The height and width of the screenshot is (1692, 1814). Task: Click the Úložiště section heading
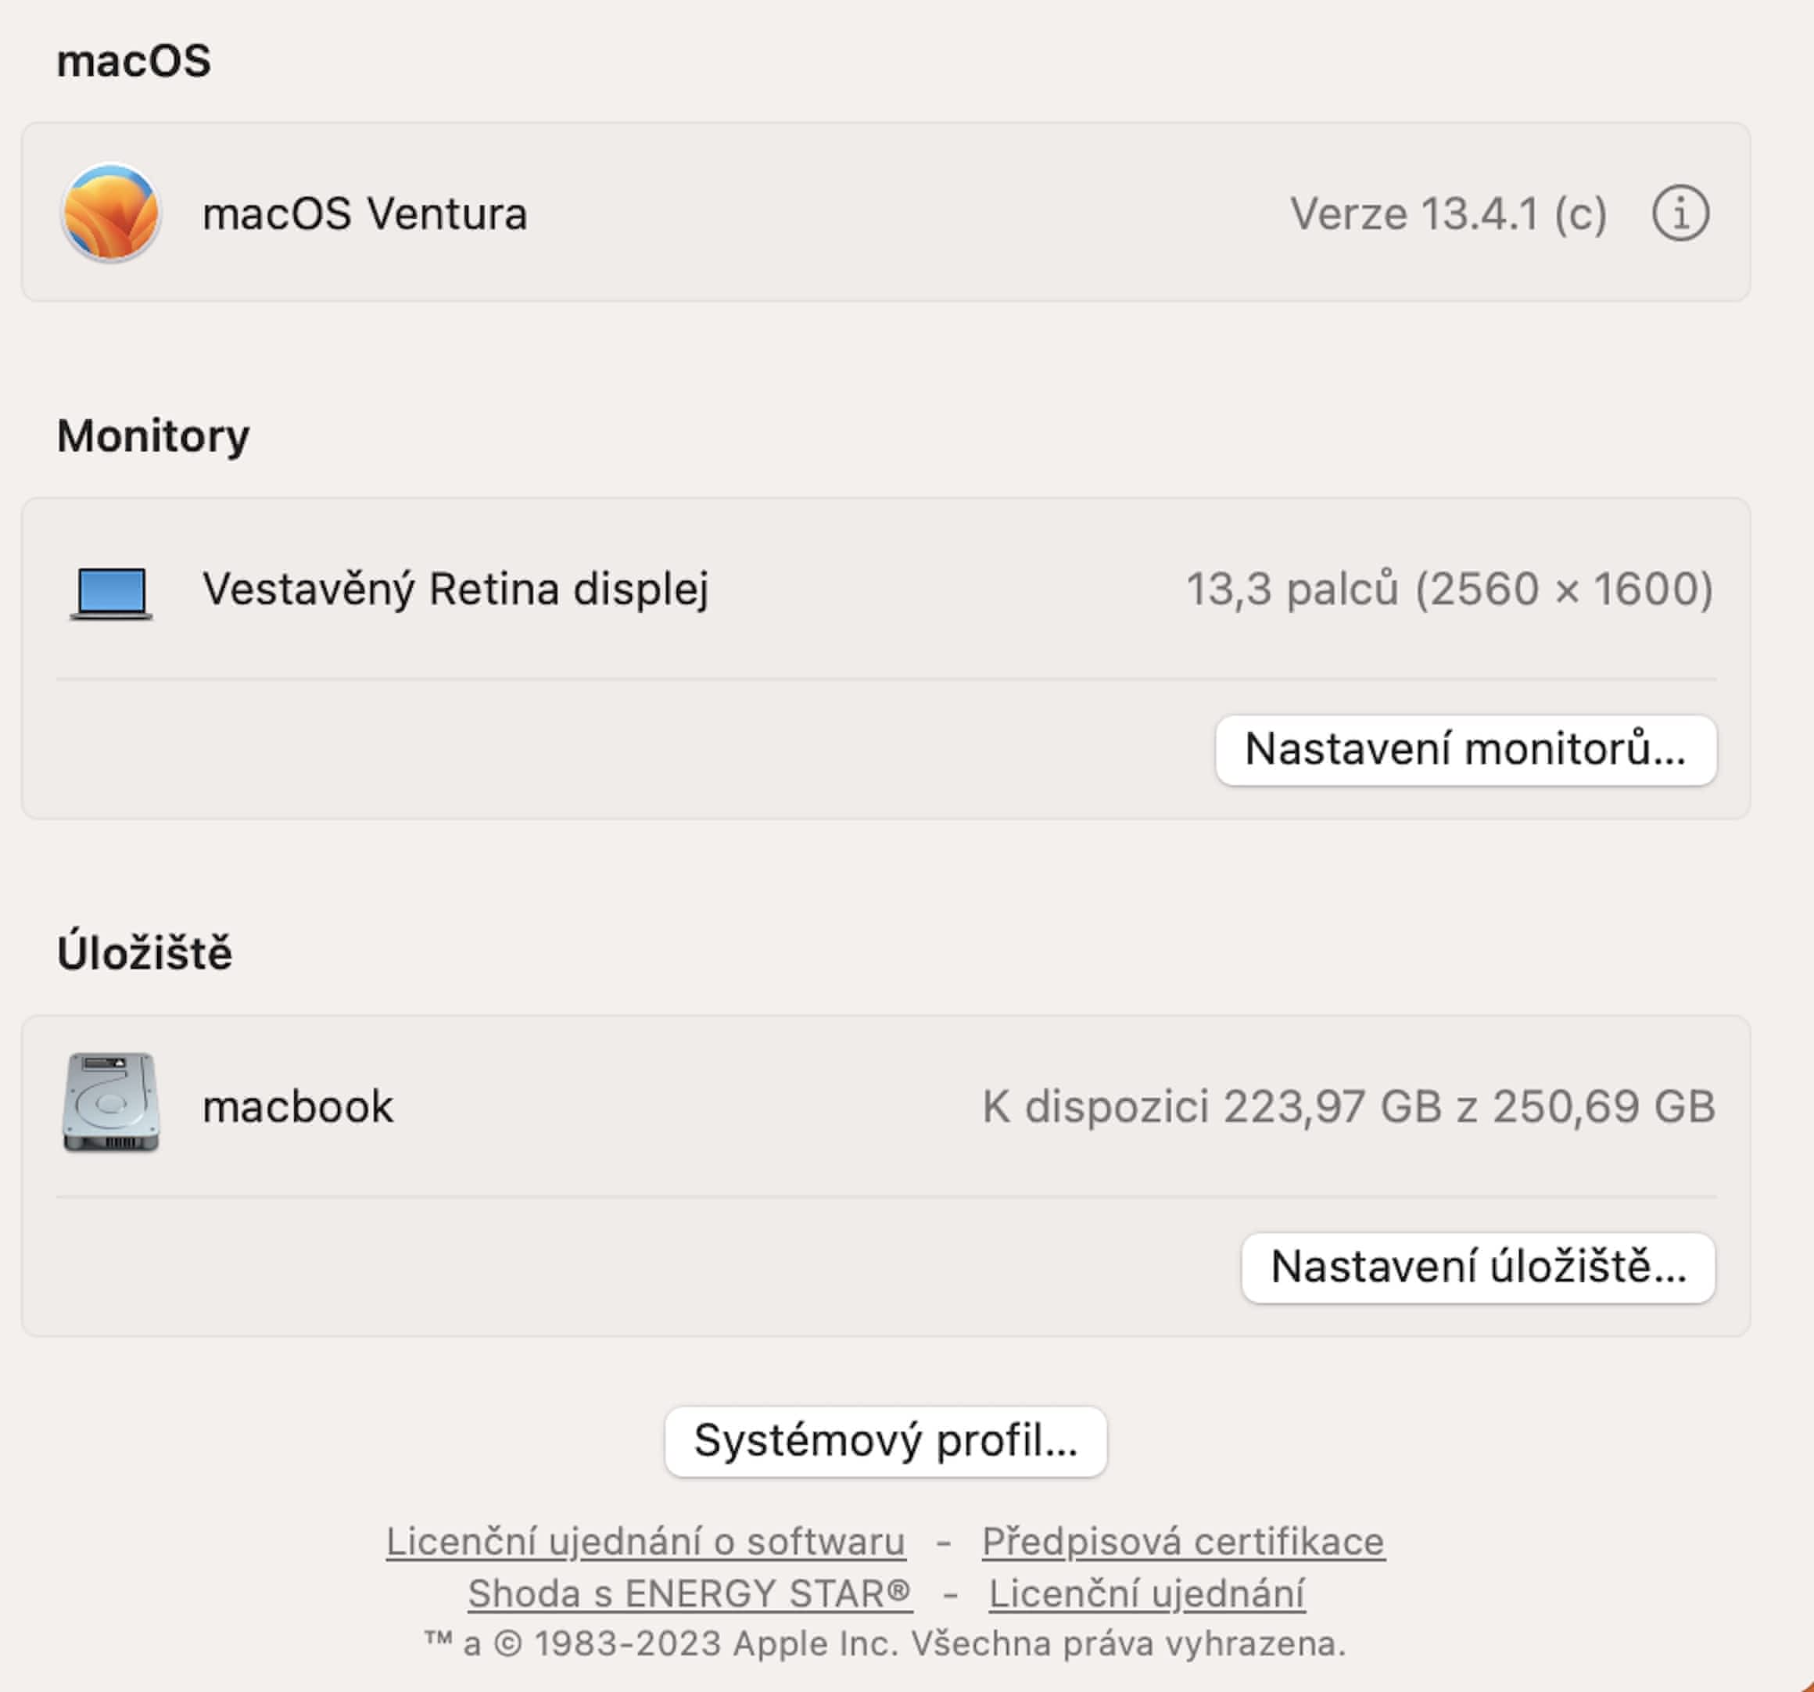coord(145,953)
